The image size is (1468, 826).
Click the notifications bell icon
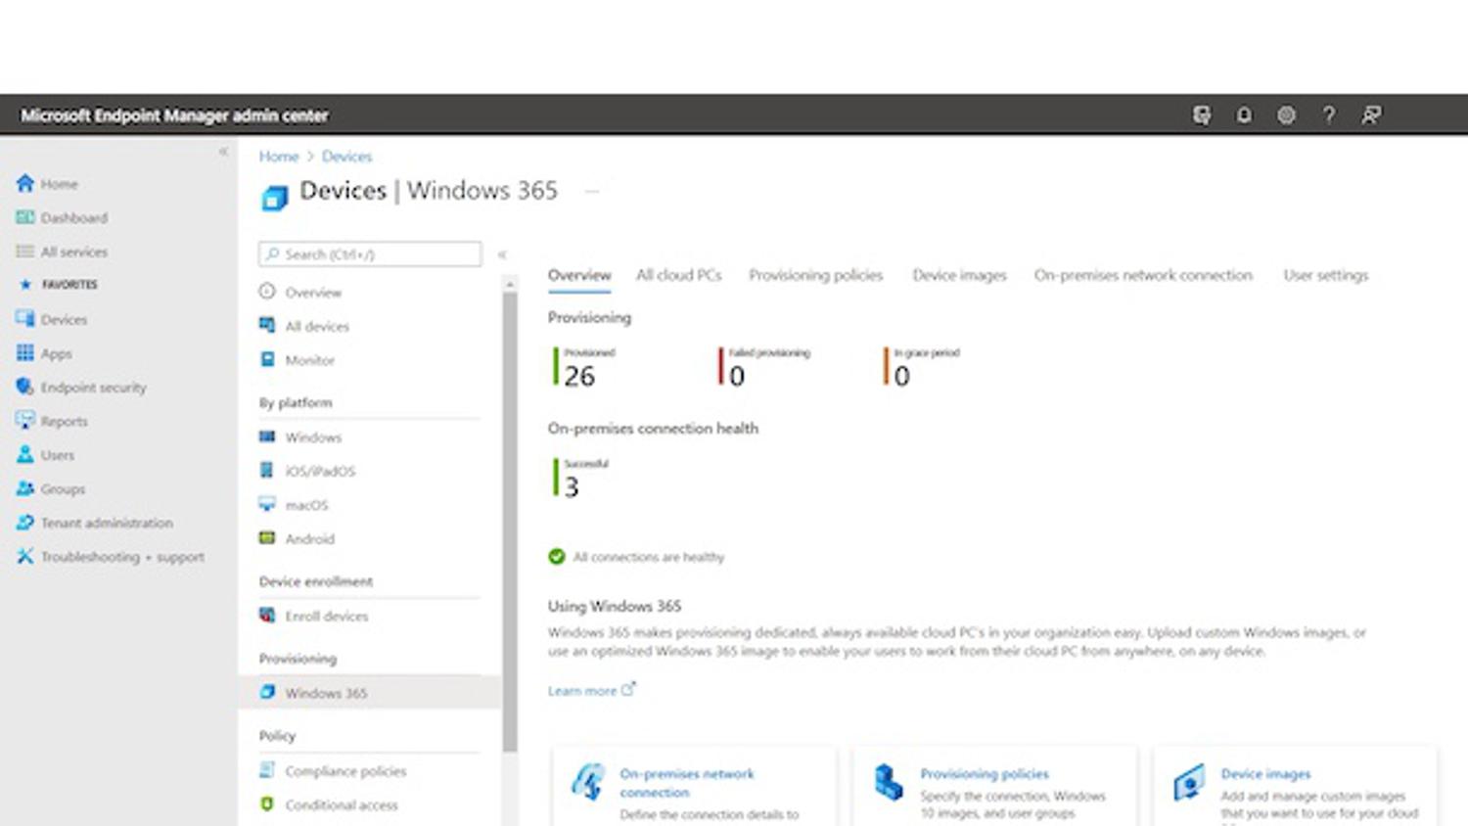click(1244, 115)
